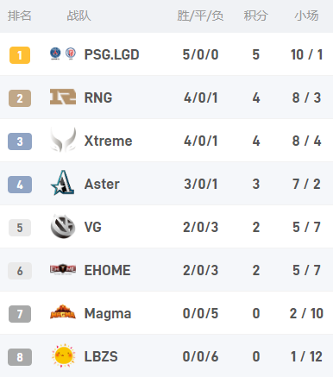
Task: Click the 战队 column header
Action: tap(79, 16)
